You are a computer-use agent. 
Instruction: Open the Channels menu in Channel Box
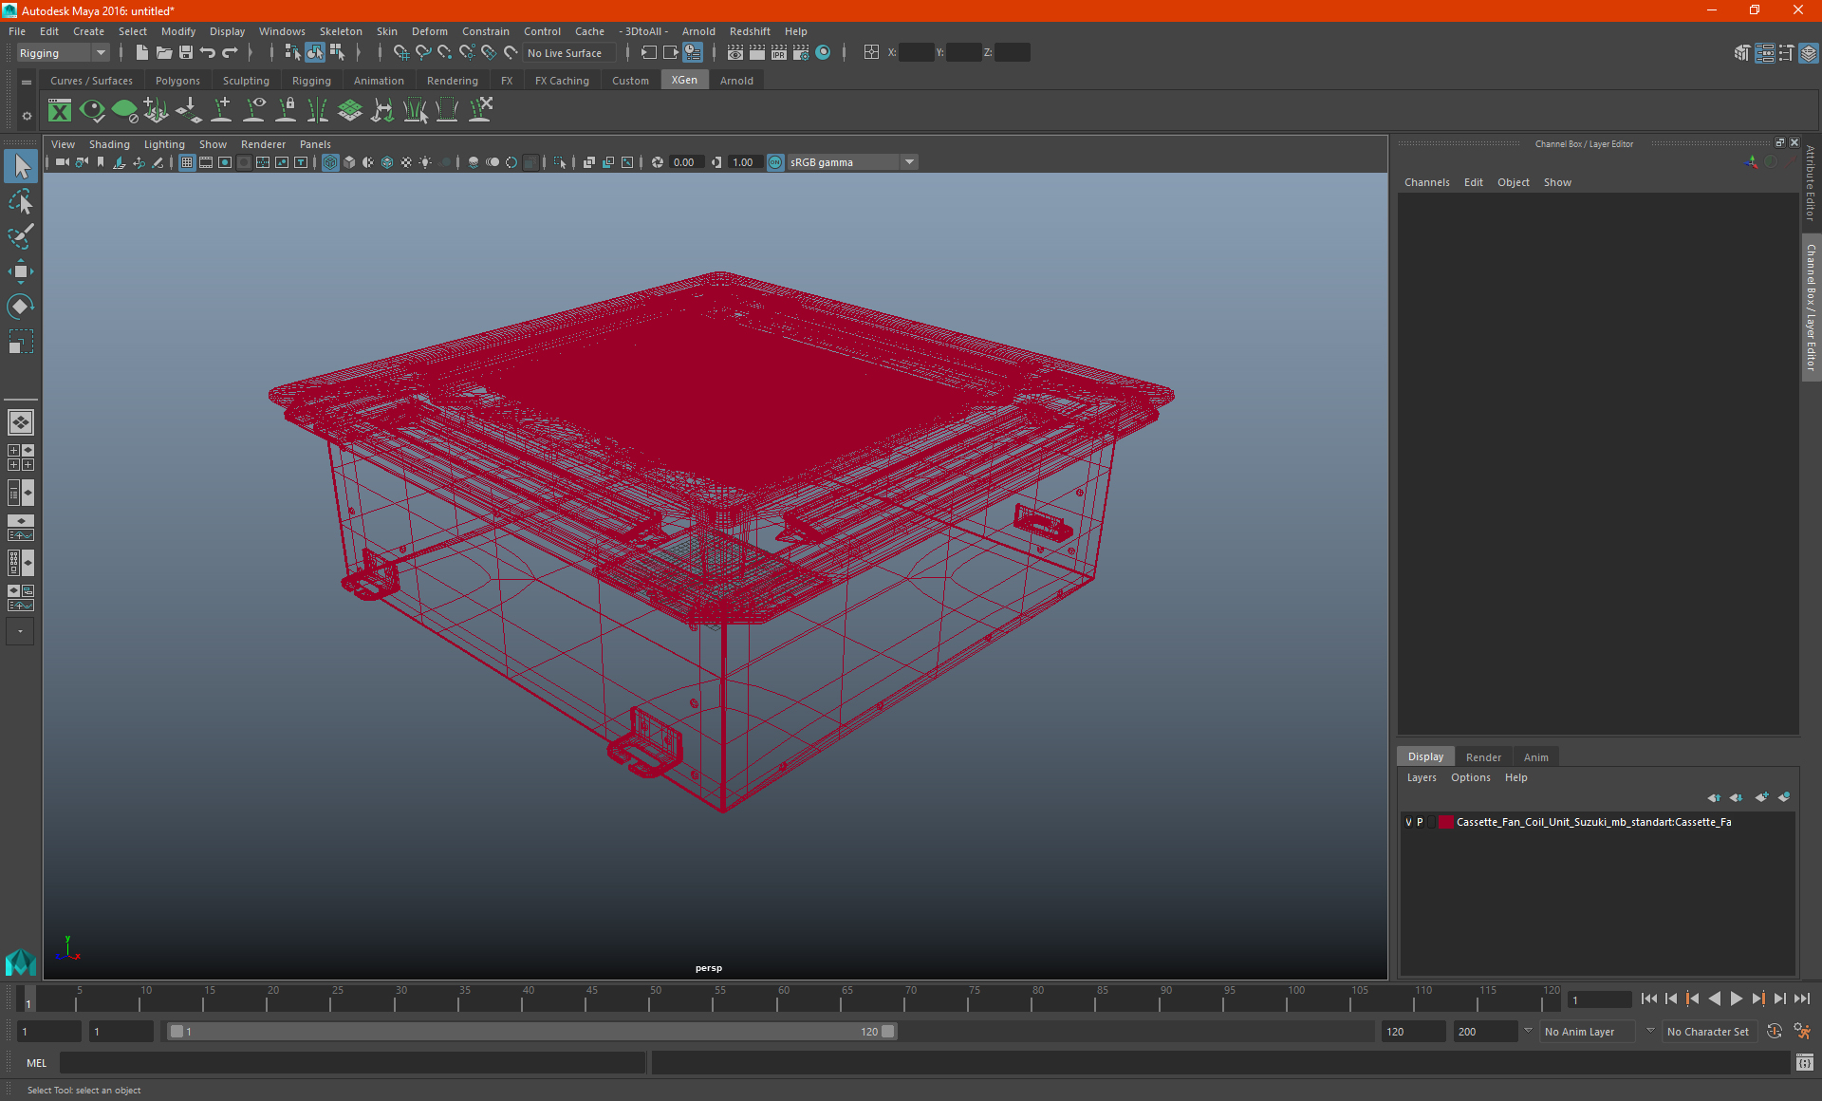1426,182
